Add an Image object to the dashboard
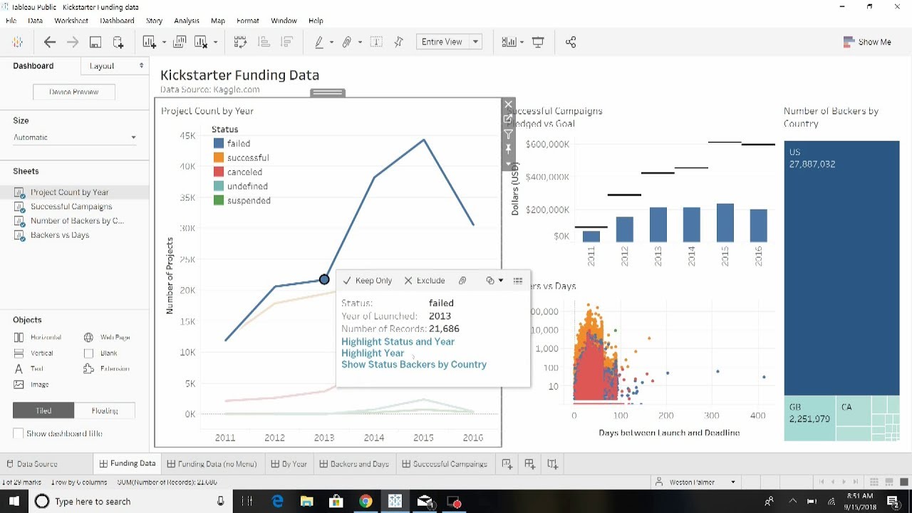The image size is (912, 513). [x=31, y=384]
